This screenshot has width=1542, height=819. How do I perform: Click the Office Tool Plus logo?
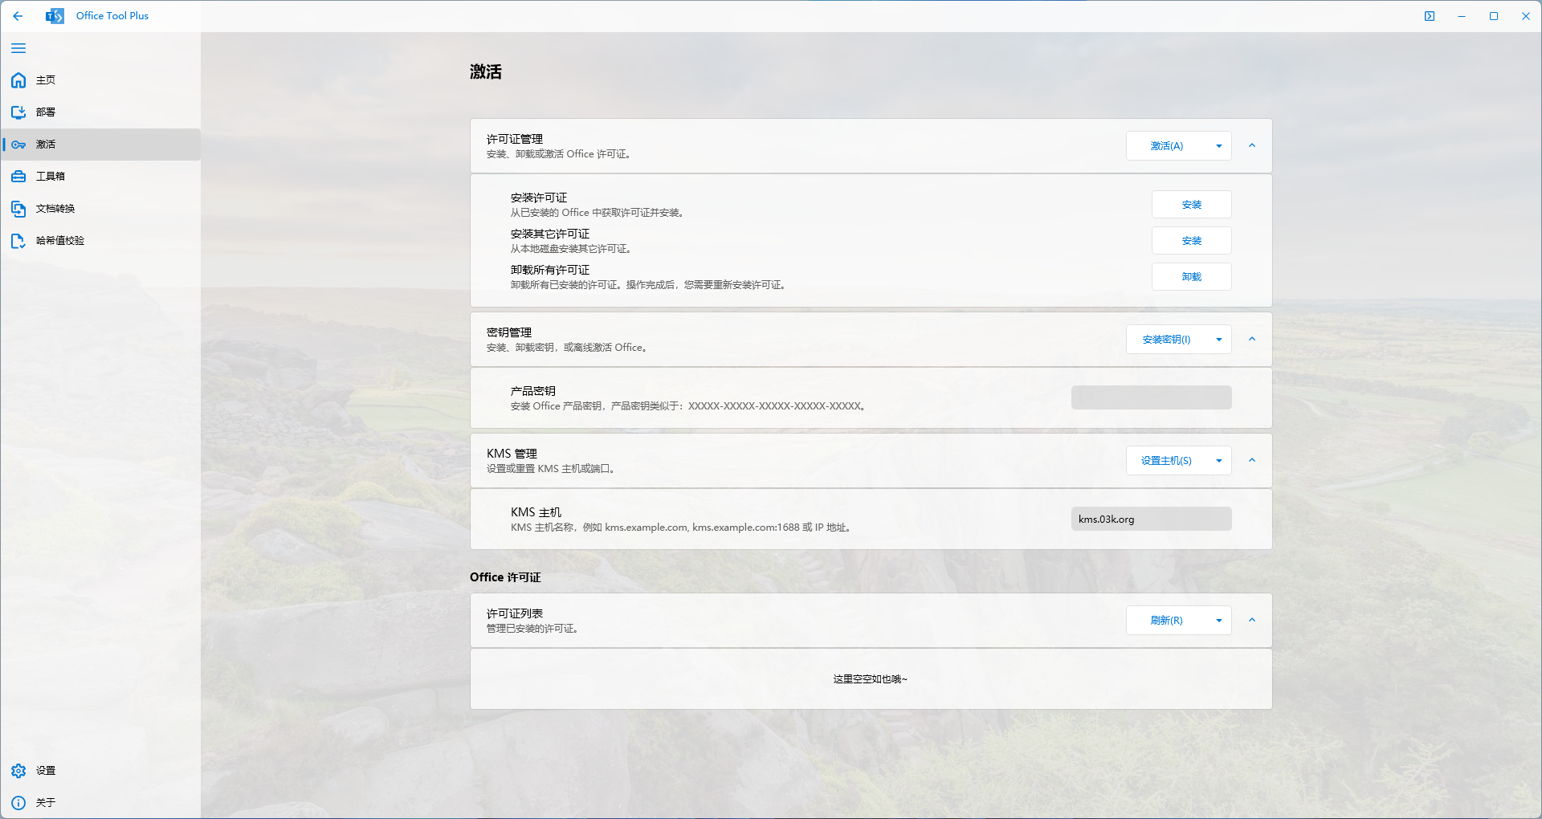(x=54, y=15)
